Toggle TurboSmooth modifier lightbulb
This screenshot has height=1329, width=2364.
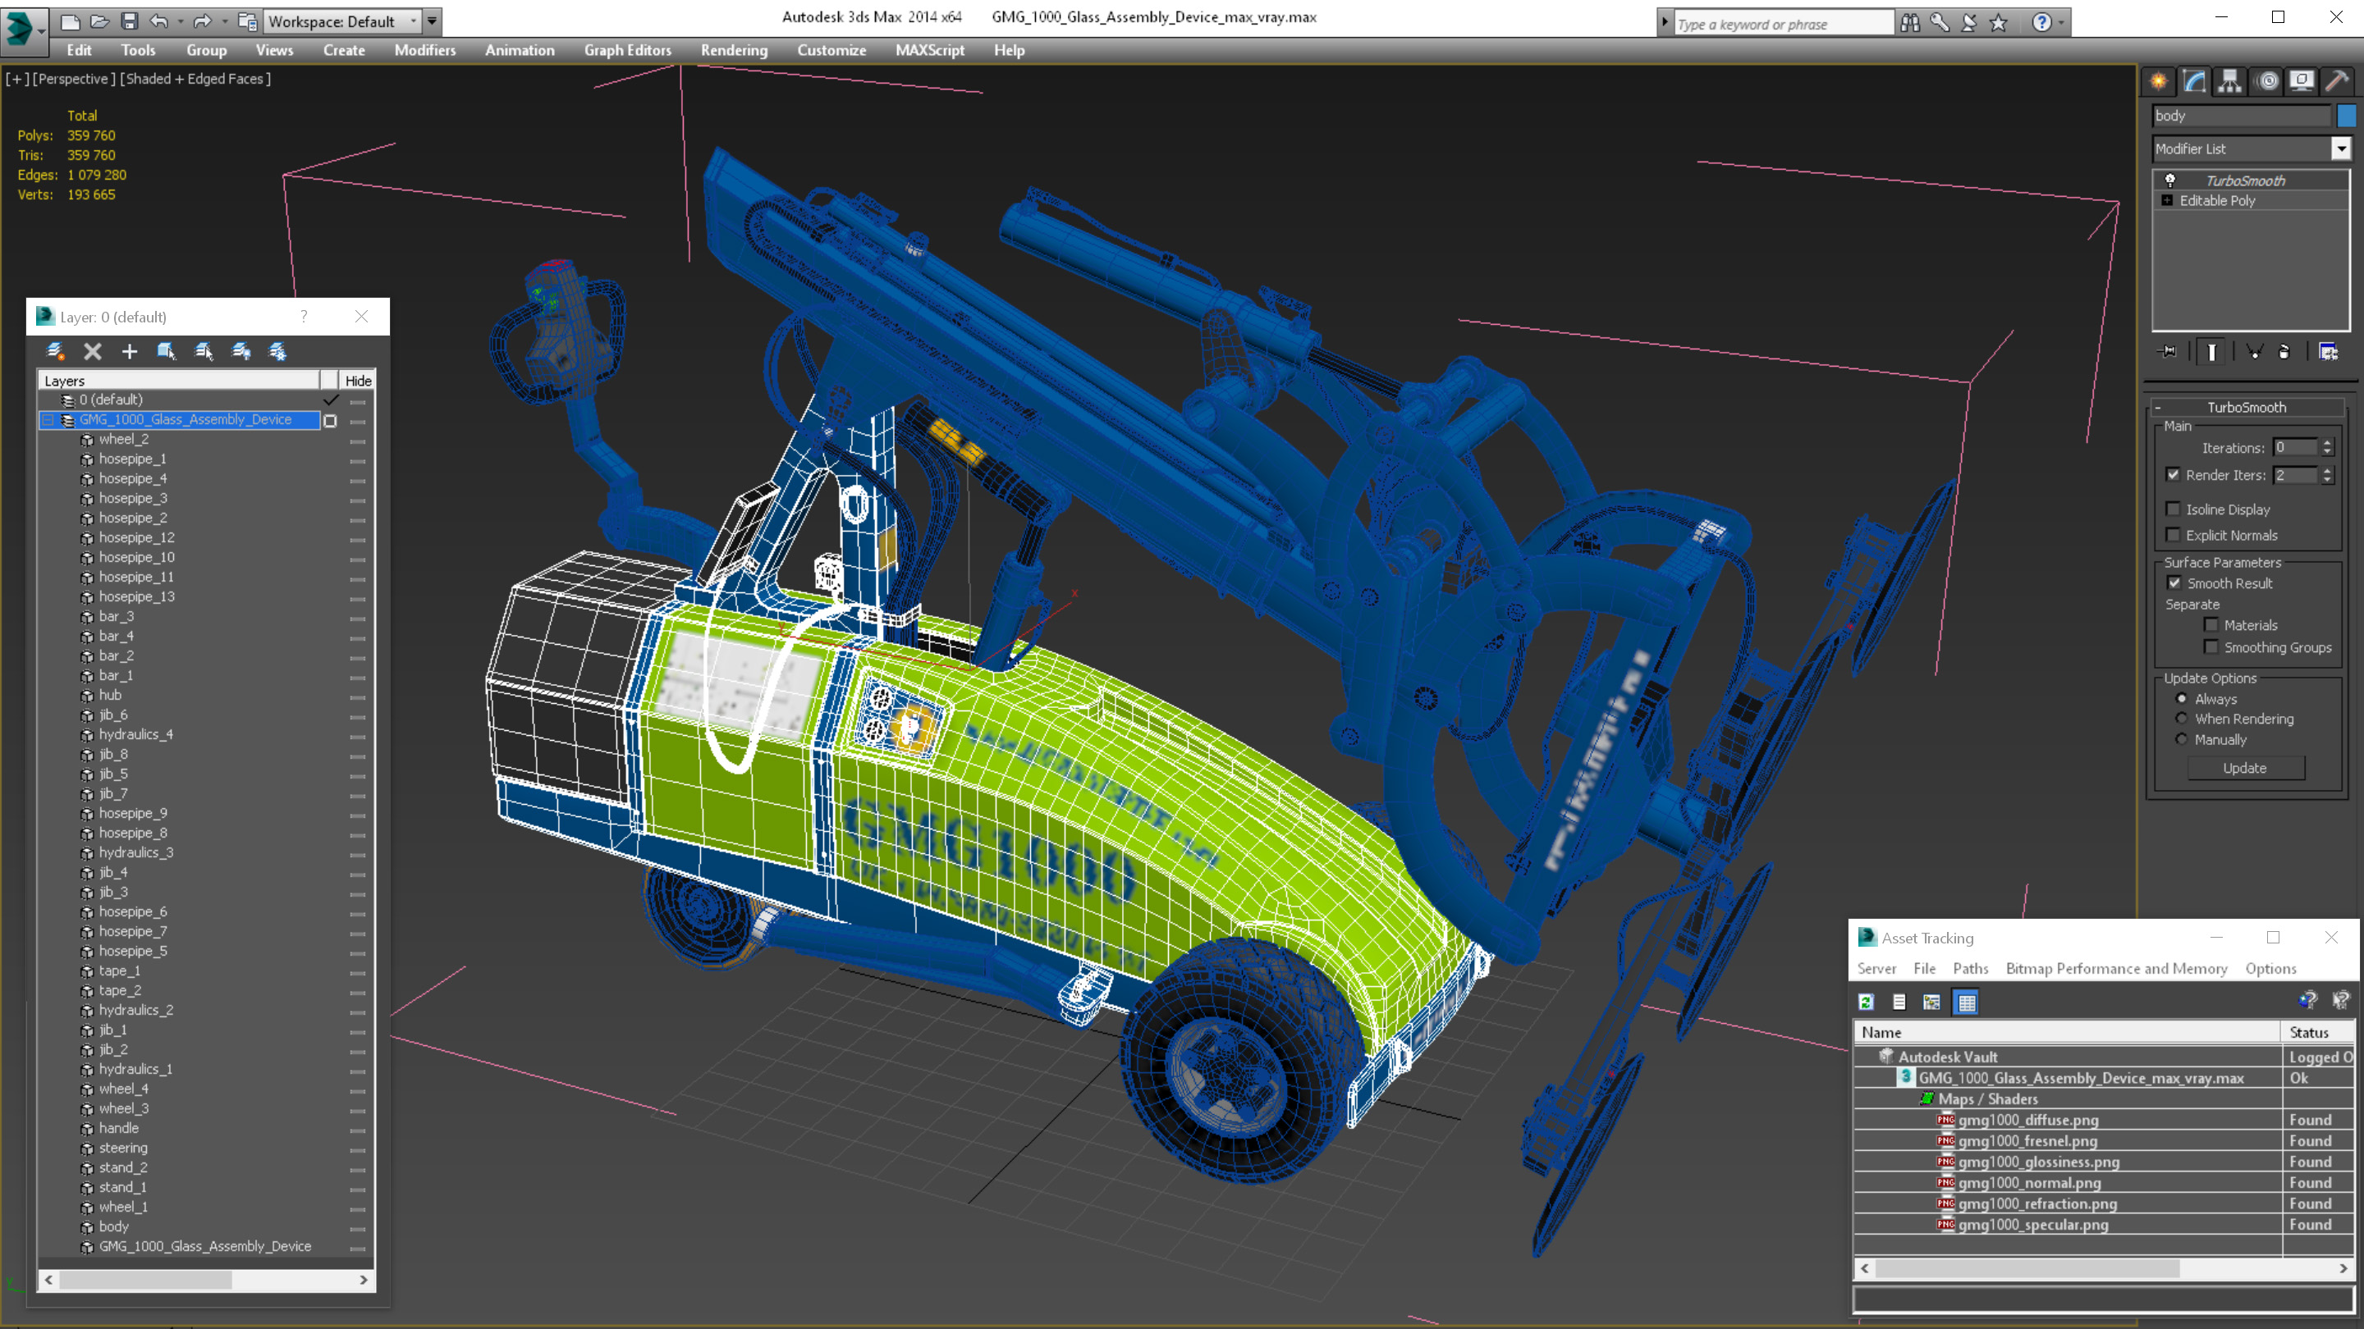point(2170,180)
